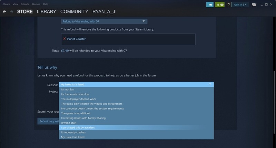The width and height of the screenshot is (276, 148).
Task: Select reason 'It's not fun'
Action: click(136, 90)
